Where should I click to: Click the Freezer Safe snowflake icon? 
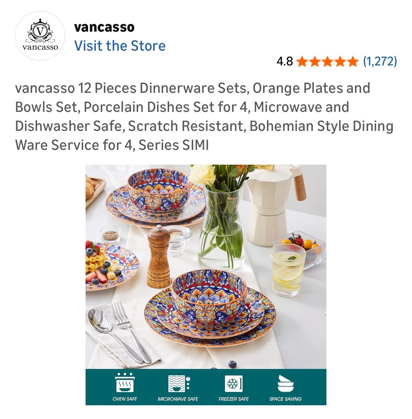(x=233, y=384)
